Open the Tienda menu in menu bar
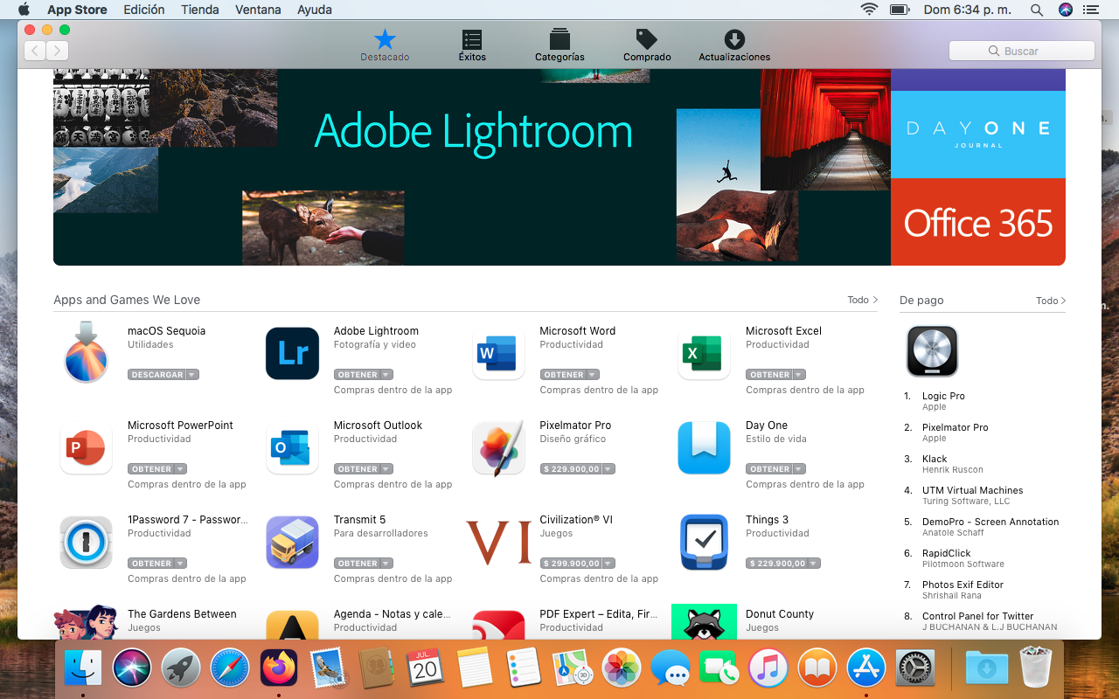 (200, 10)
